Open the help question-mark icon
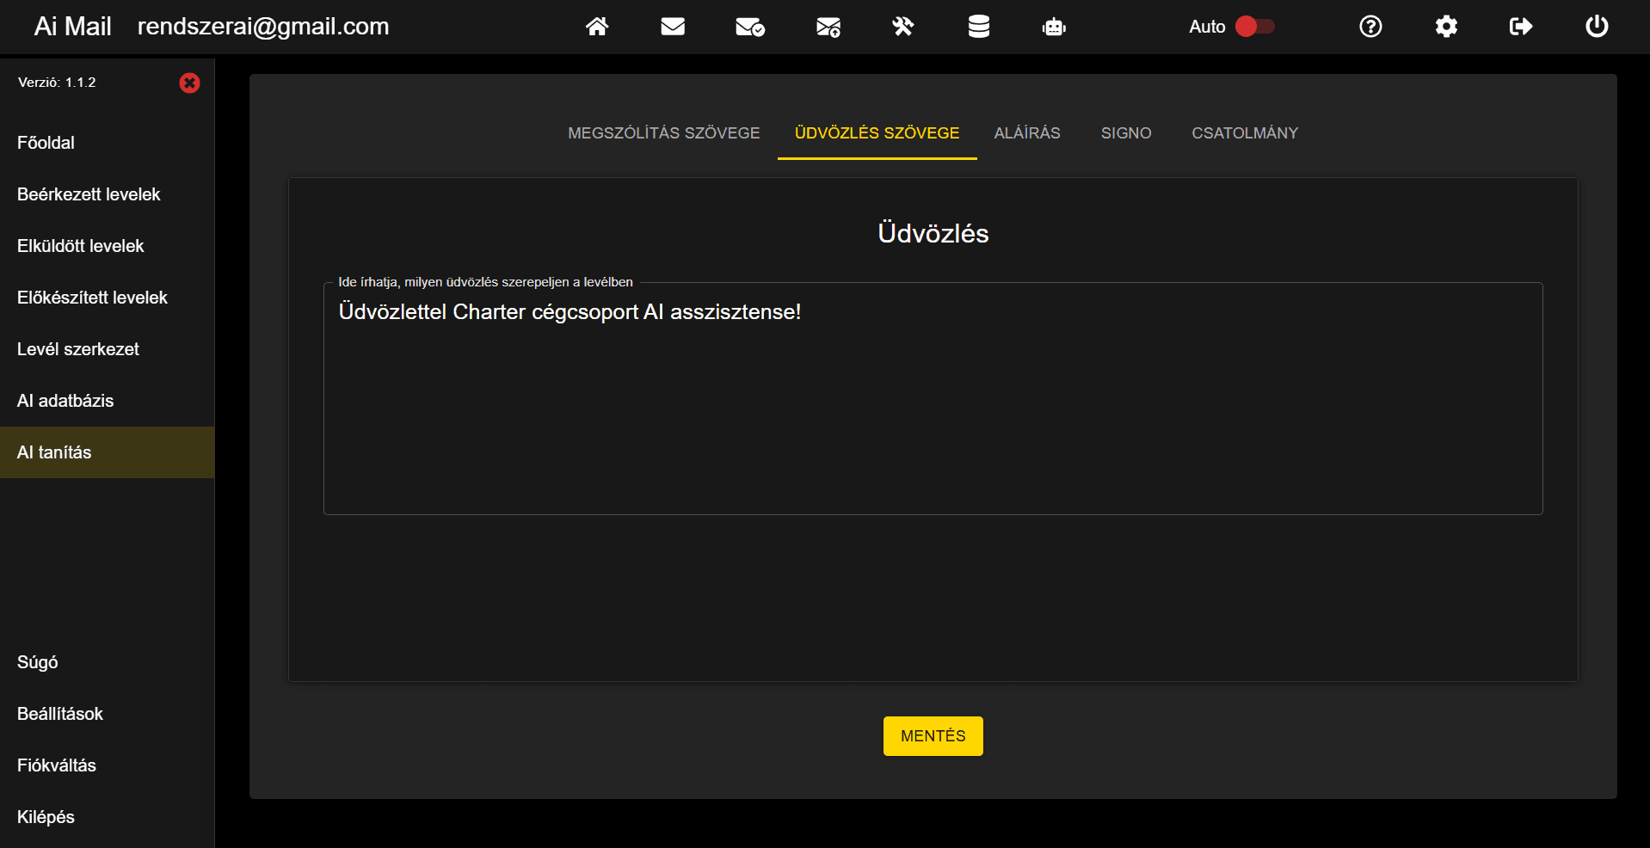1650x848 pixels. (1370, 27)
